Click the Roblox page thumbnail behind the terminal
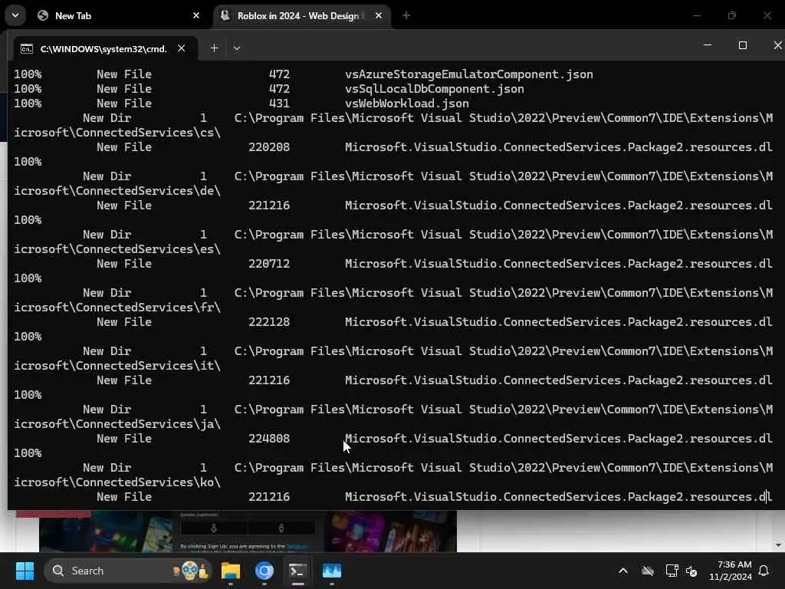 click(x=248, y=531)
